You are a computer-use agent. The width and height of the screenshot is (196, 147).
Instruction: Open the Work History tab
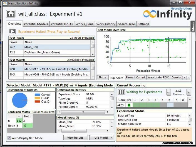tap(106, 24)
